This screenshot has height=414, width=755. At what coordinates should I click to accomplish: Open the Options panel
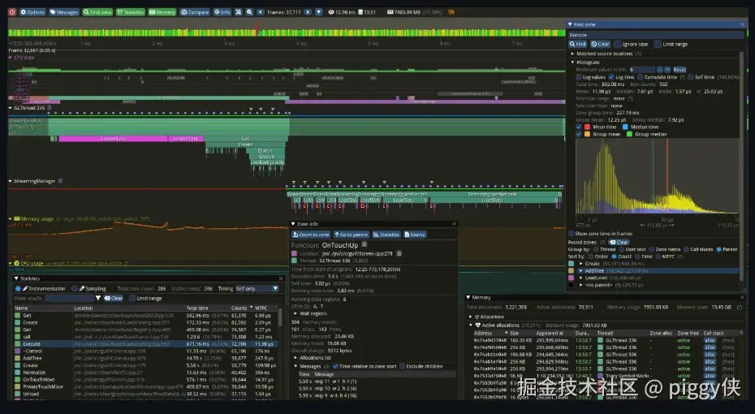click(x=32, y=12)
